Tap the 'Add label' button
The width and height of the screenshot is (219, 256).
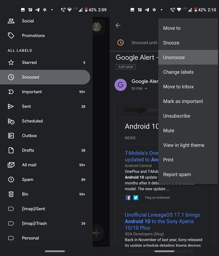click(126, 67)
